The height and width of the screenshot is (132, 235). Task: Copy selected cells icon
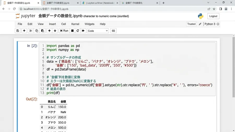point(37,31)
